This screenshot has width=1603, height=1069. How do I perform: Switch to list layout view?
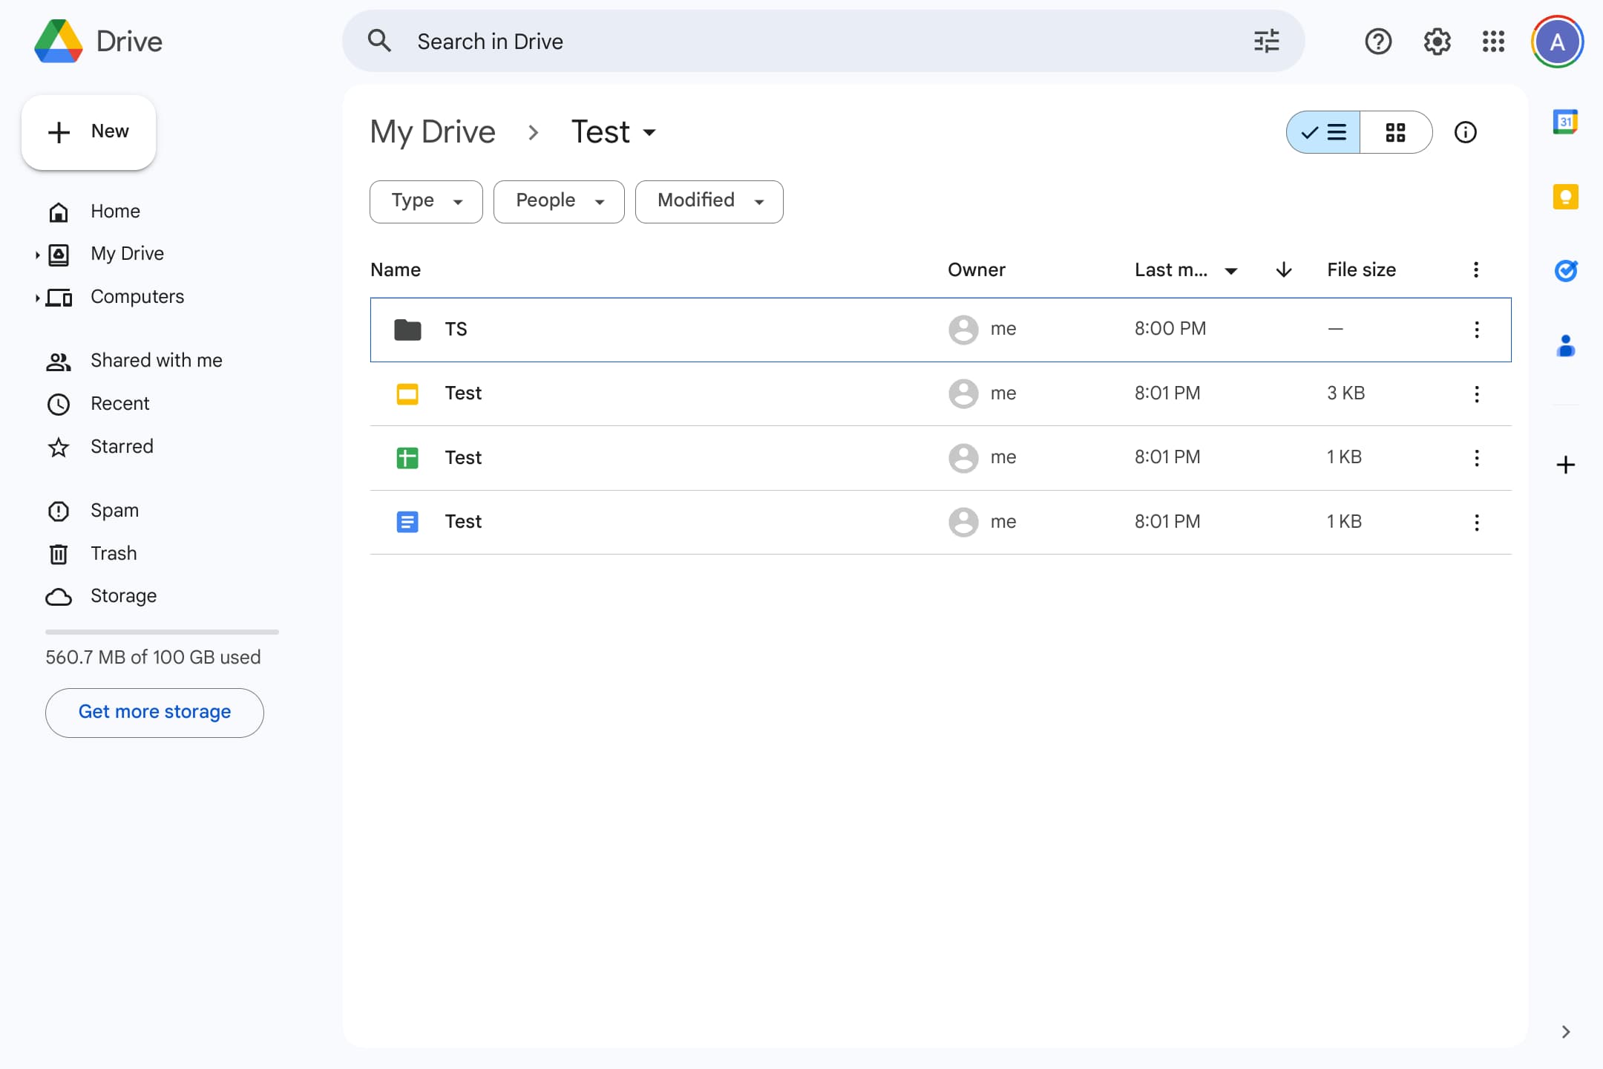click(1324, 132)
